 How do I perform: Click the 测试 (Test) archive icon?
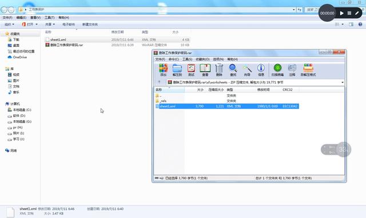click(191, 70)
